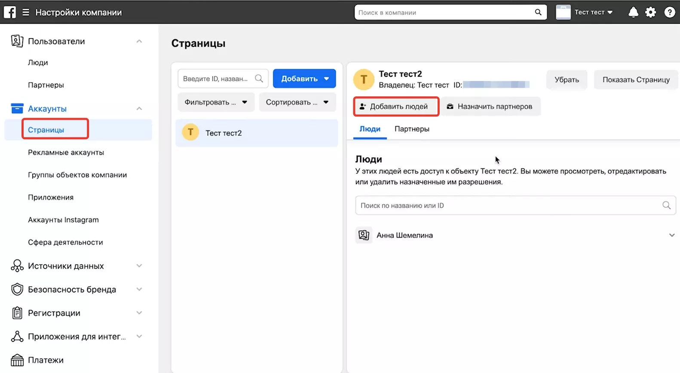Screen dimensions: 680x373
Task: Switch to the Партнеры tab
Action: (412, 129)
